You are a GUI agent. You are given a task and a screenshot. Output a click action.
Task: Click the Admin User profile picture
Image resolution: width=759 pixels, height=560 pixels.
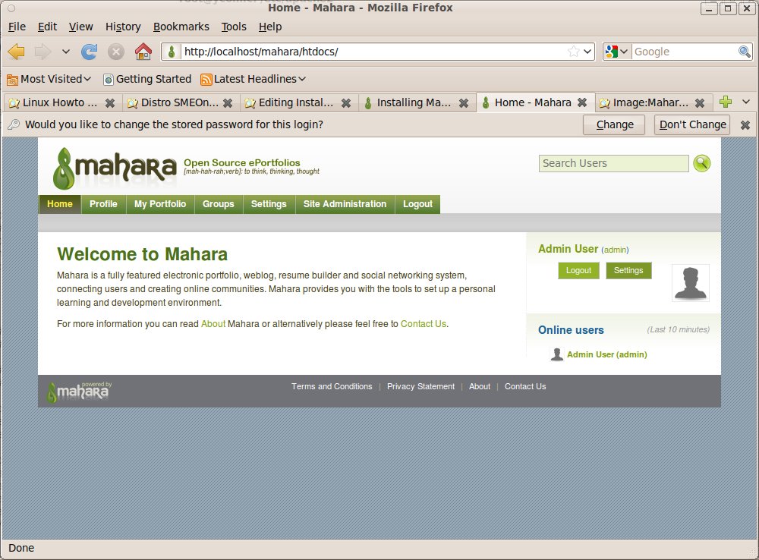691,283
